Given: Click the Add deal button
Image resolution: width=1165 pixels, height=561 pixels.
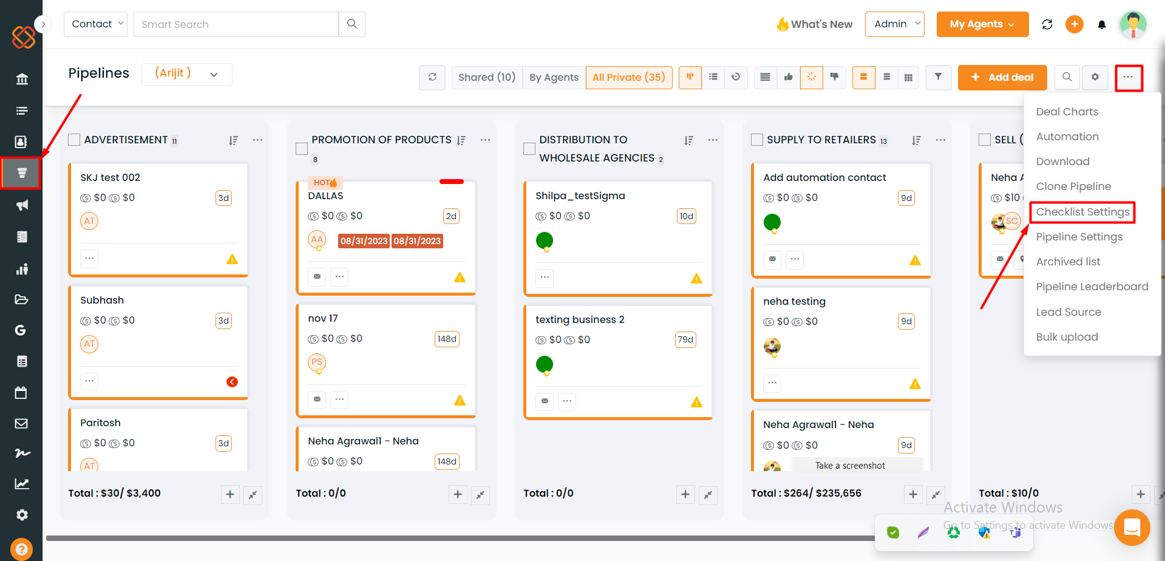Looking at the screenshot, I should [x=1002, y=77].
